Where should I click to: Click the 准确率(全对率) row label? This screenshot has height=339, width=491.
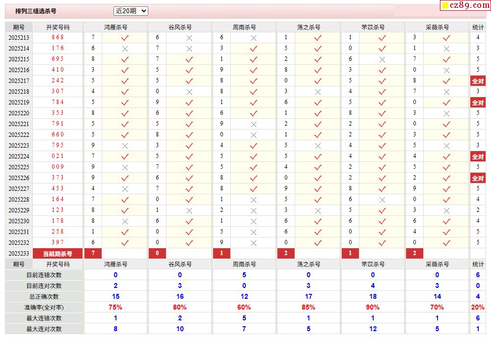(x=44, y=308)
